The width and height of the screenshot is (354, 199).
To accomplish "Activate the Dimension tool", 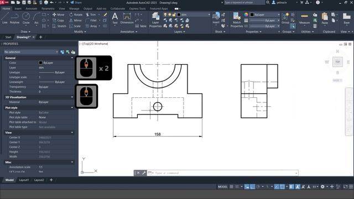I will (127, 18).
